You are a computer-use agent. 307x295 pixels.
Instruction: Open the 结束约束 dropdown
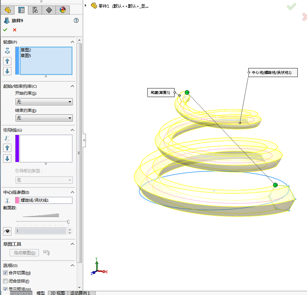[44, 118]
